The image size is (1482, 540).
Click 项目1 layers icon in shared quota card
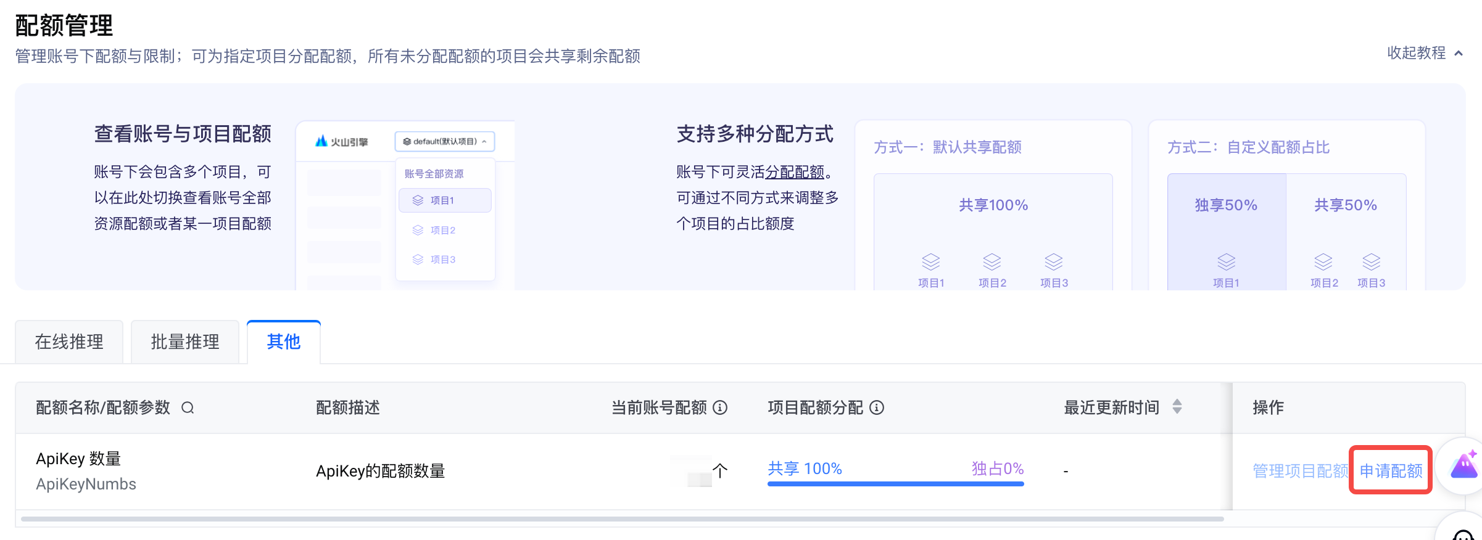pyautogui.click(x=930, y=262)
